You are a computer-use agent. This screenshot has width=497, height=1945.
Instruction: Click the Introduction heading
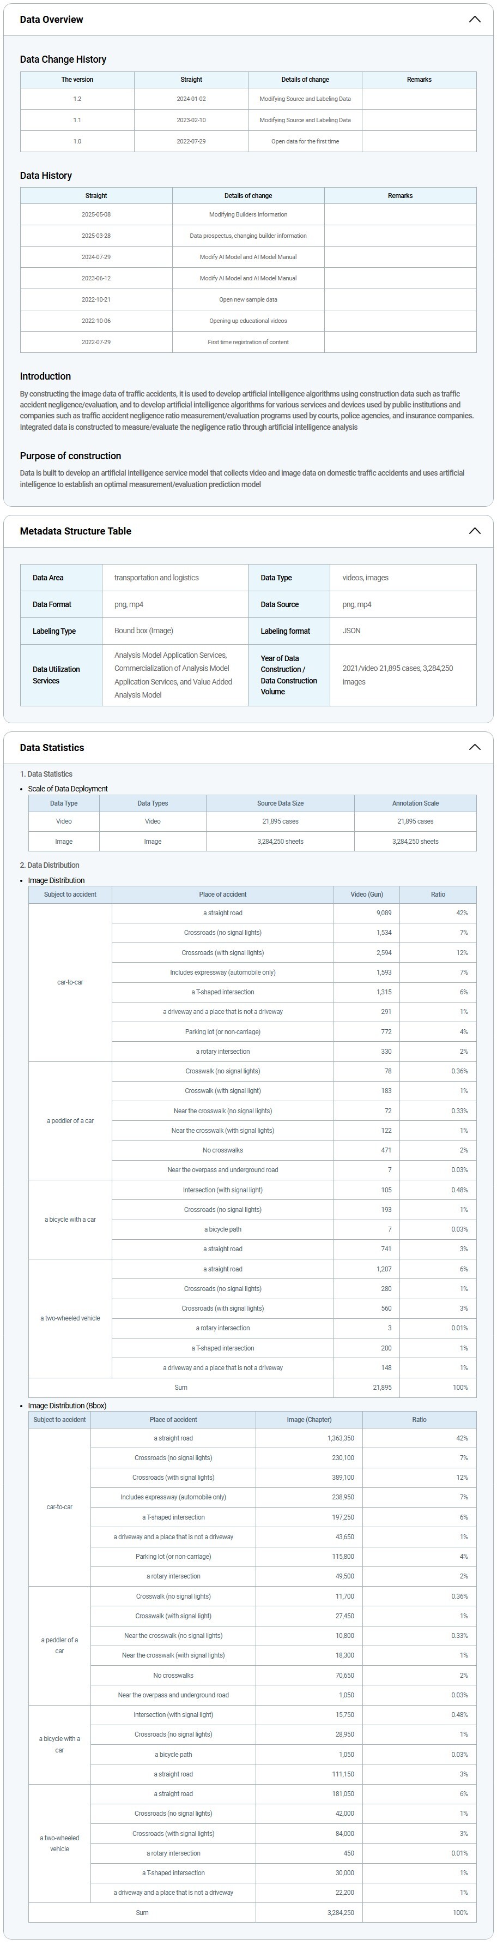click(x=45, y=376)
